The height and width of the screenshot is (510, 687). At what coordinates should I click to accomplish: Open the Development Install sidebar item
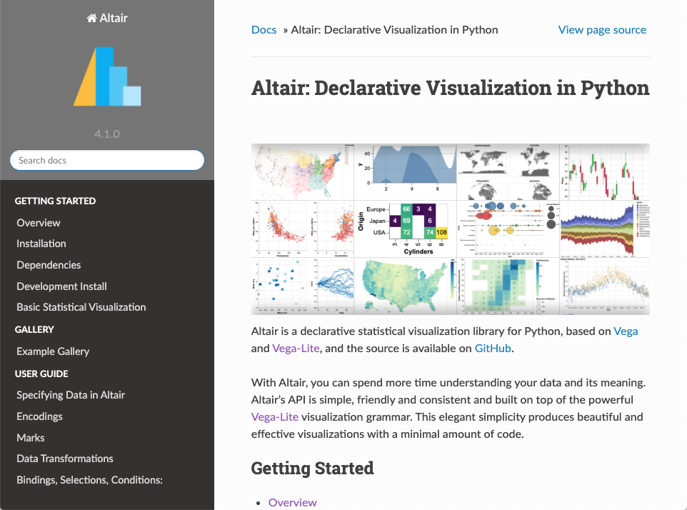pos(62,286)
